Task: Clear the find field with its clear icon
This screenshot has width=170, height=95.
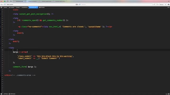Action: pyautogui.click(x=77, y=4)
